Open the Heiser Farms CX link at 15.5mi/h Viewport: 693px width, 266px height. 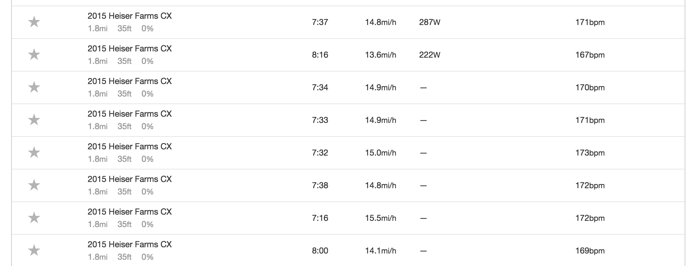click(x=130, y=212)
